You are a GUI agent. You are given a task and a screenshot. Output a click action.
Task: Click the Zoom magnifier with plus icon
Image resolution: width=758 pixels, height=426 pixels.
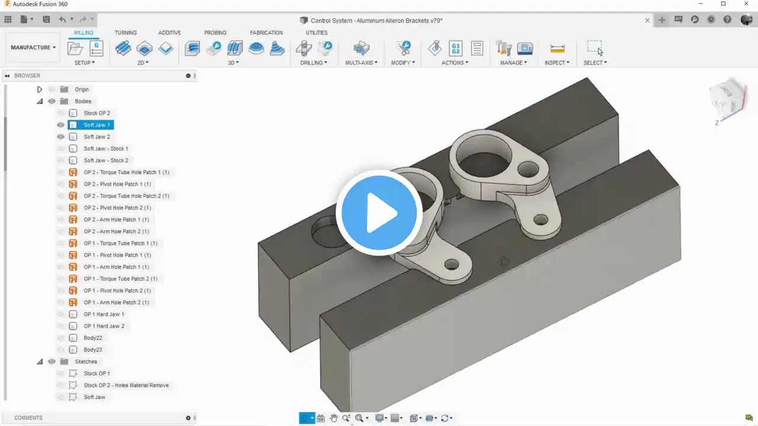click(x=346, y=418)
